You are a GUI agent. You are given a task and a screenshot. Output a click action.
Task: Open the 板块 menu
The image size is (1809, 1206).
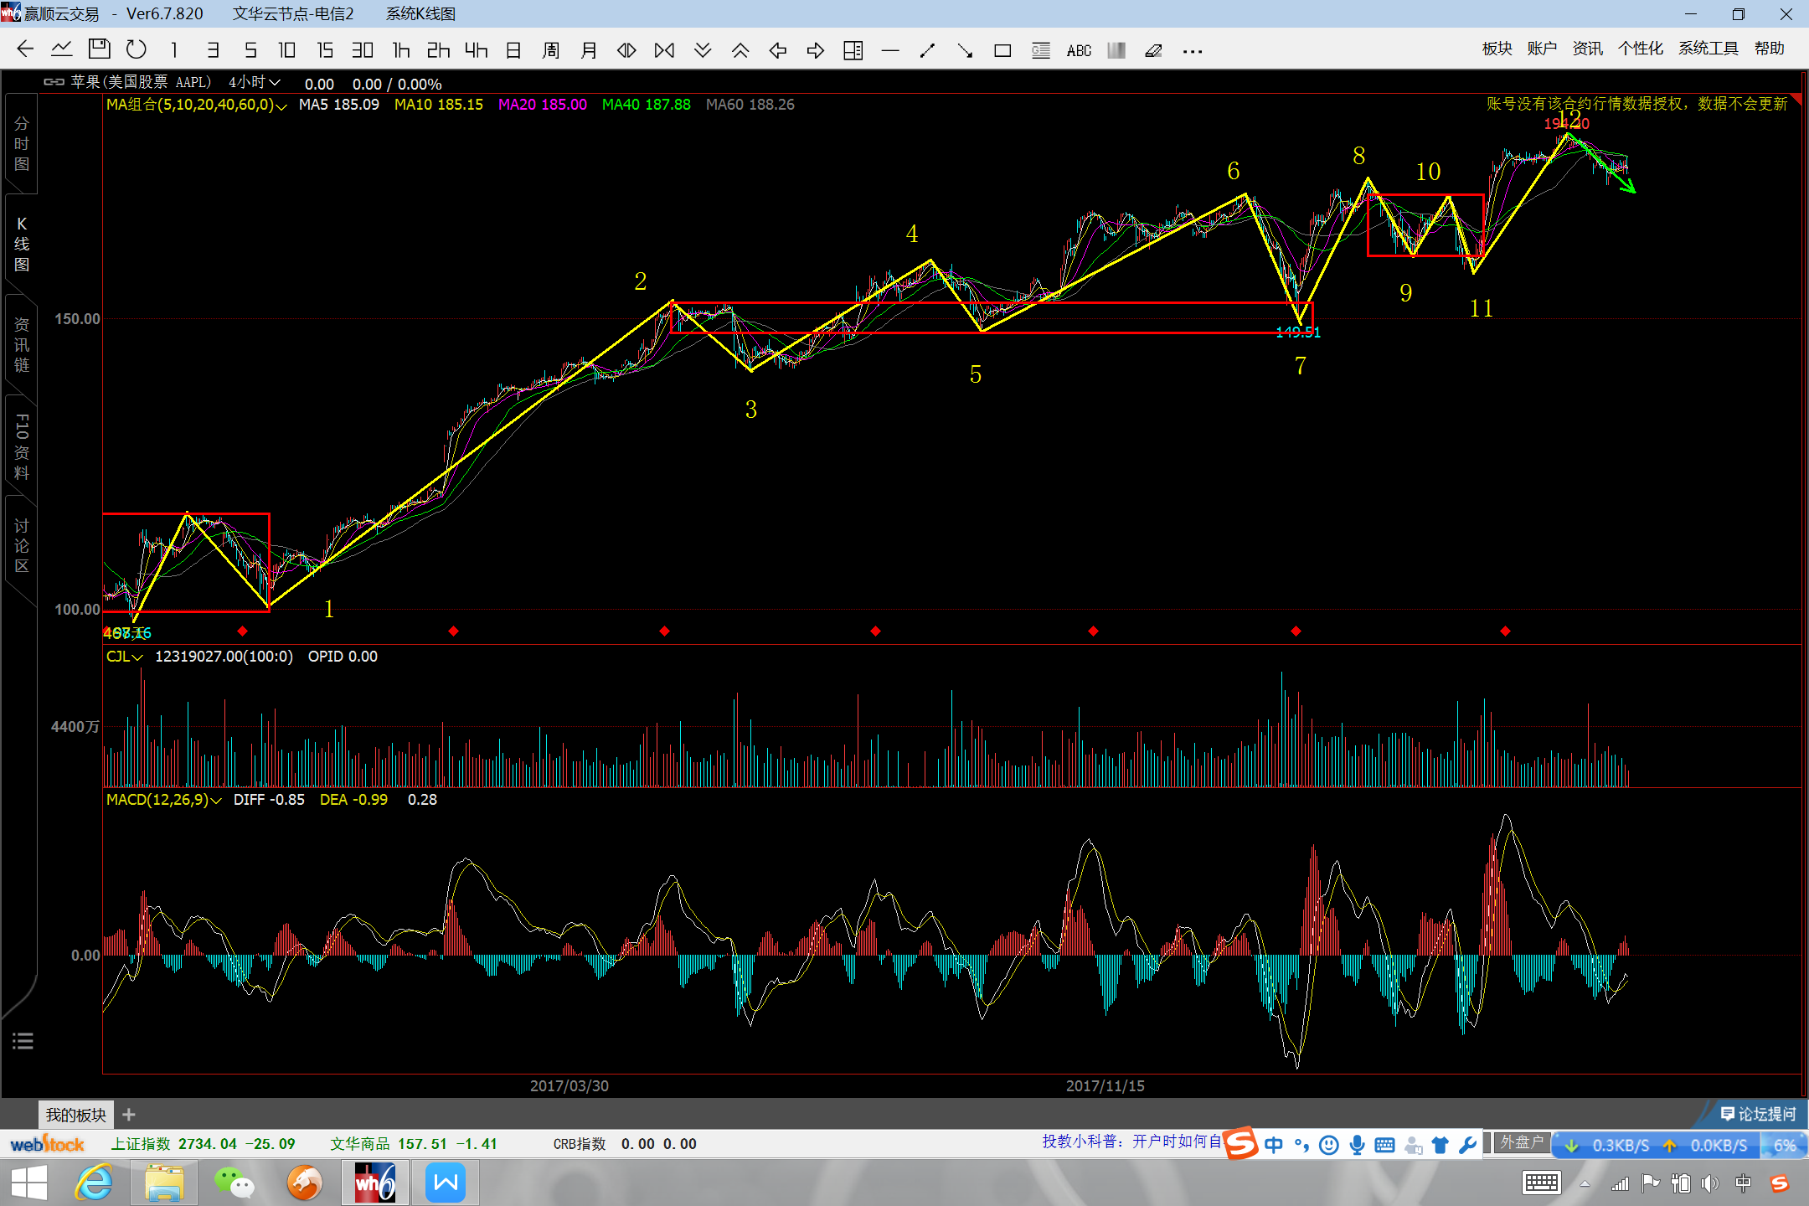click(x=1497, y=49)
